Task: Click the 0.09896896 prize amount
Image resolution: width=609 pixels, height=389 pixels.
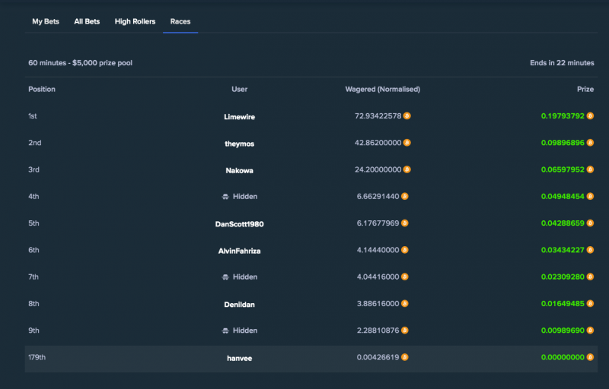Action: (x=563, y=143)
